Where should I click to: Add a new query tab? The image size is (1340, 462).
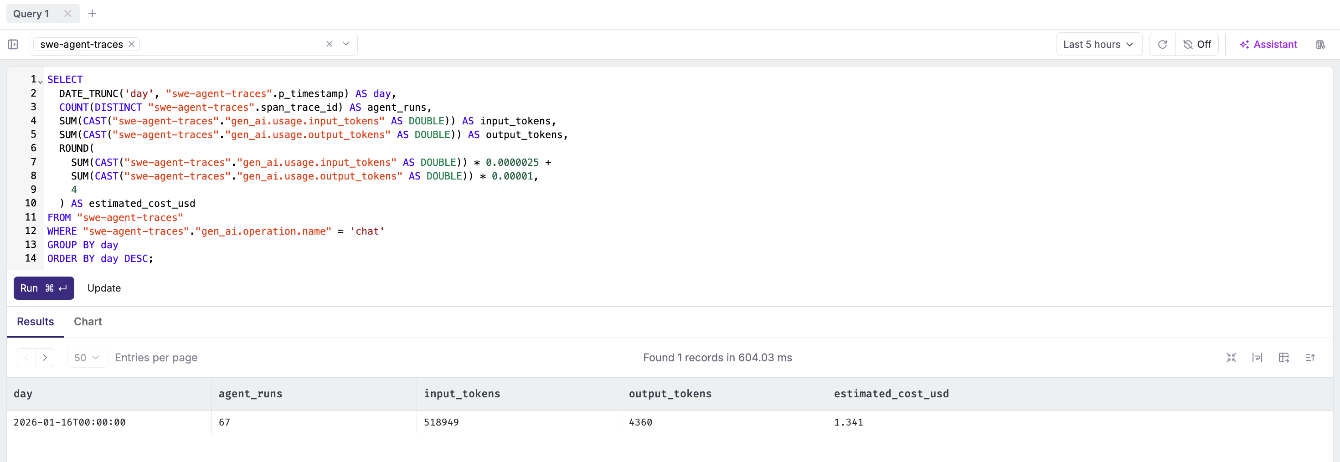pyautogui.click(x=93, y=14)
